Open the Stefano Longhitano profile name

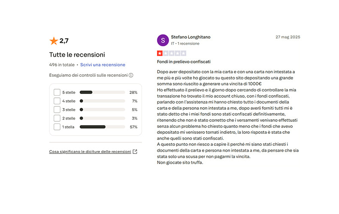tap(191, 37)
